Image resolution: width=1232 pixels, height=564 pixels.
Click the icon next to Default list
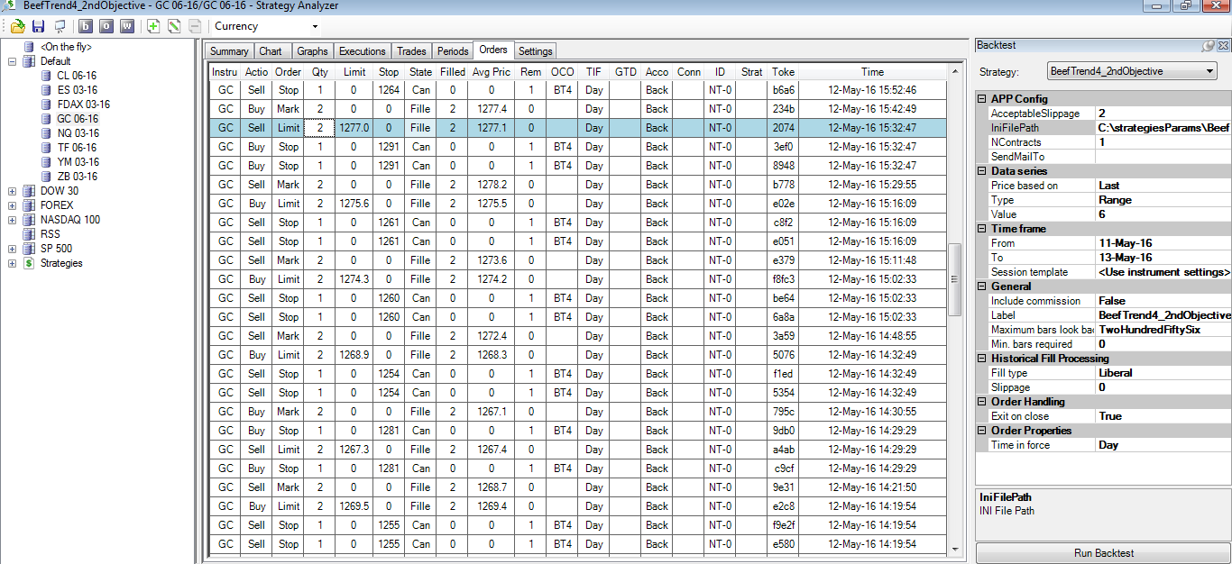(x=30, y=61)
